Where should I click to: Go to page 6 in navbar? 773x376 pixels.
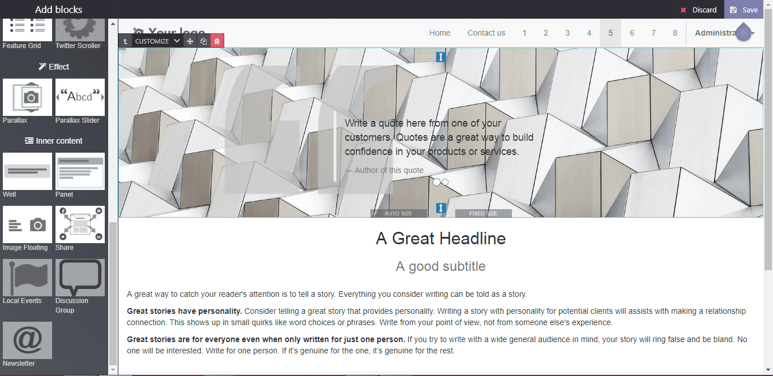point(632,33)
